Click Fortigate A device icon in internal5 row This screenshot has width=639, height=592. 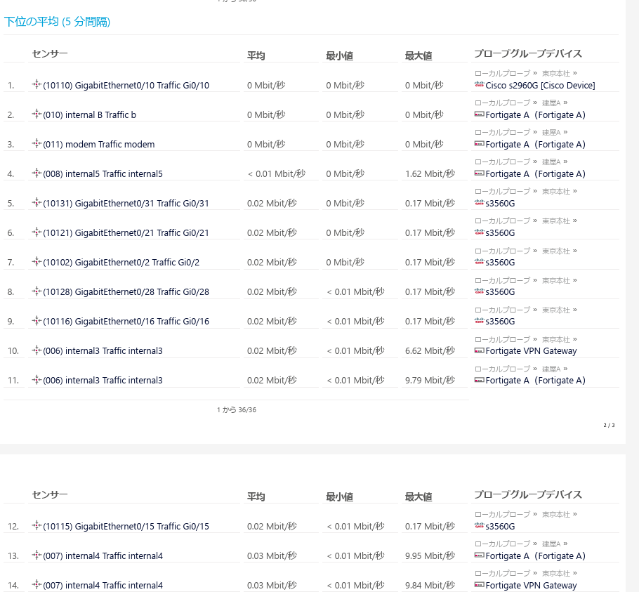479,173
